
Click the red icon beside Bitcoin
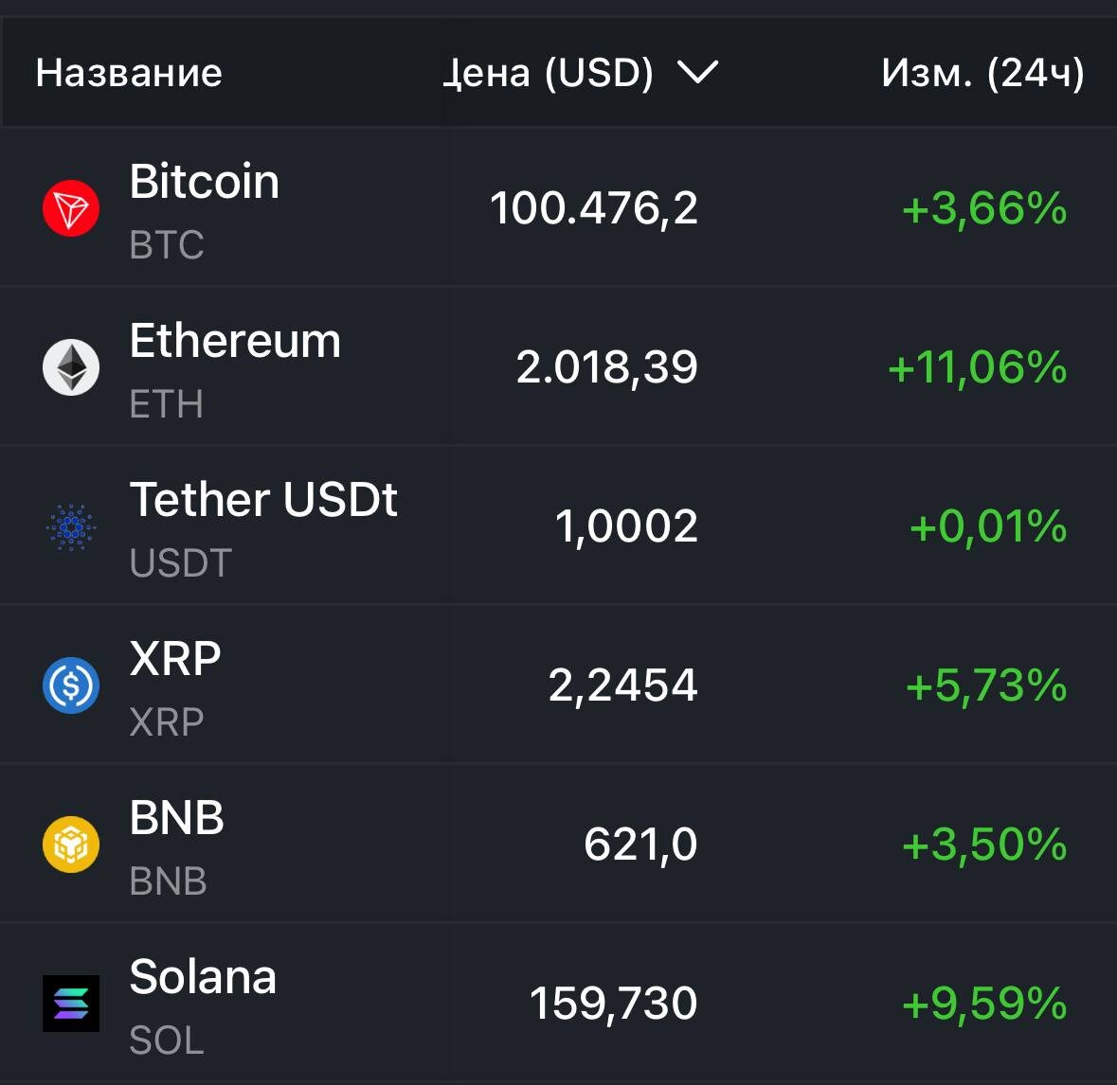pos(71,208)
